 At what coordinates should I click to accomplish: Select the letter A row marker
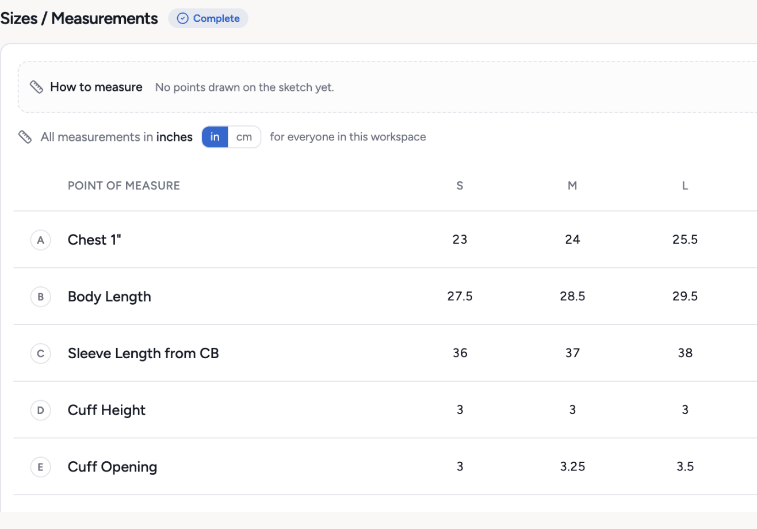tap(40, 240)
